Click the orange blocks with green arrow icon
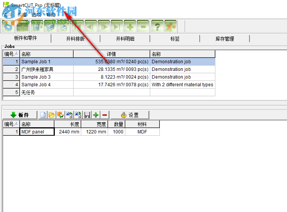287x212 pixels. click(x=61, y=115)
